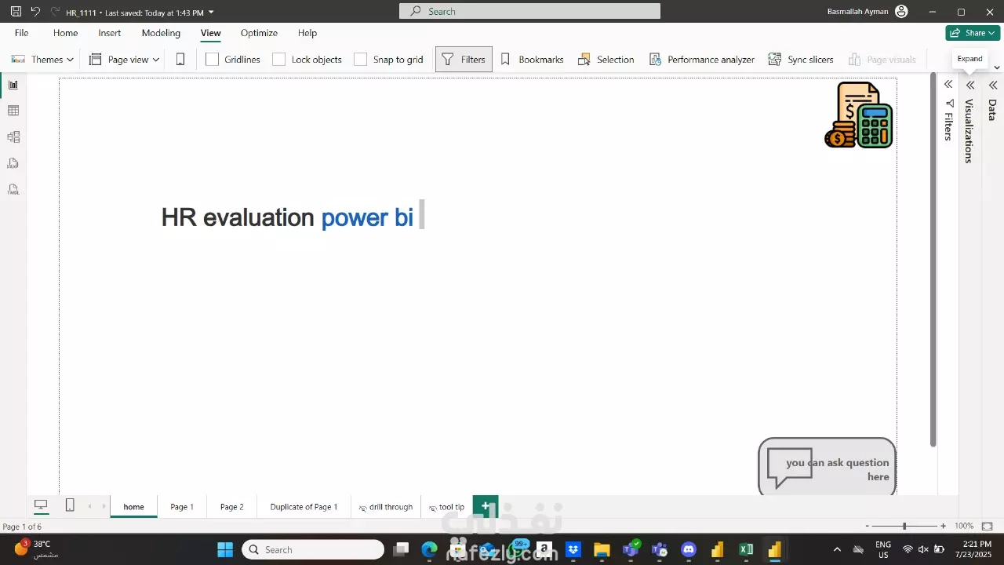Select the calculator image on the canvas
Image resolution: width=1004 pixels, height=565 pixels.
859,115
